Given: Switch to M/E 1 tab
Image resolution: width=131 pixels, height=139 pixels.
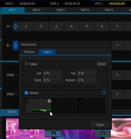Looking at the screenshot, I should (13, 10).
